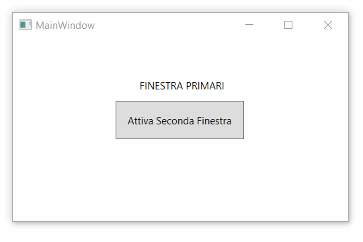Click the word Finestra on the button
Viewport: 363px width, 242px height.
click(214, 121)
